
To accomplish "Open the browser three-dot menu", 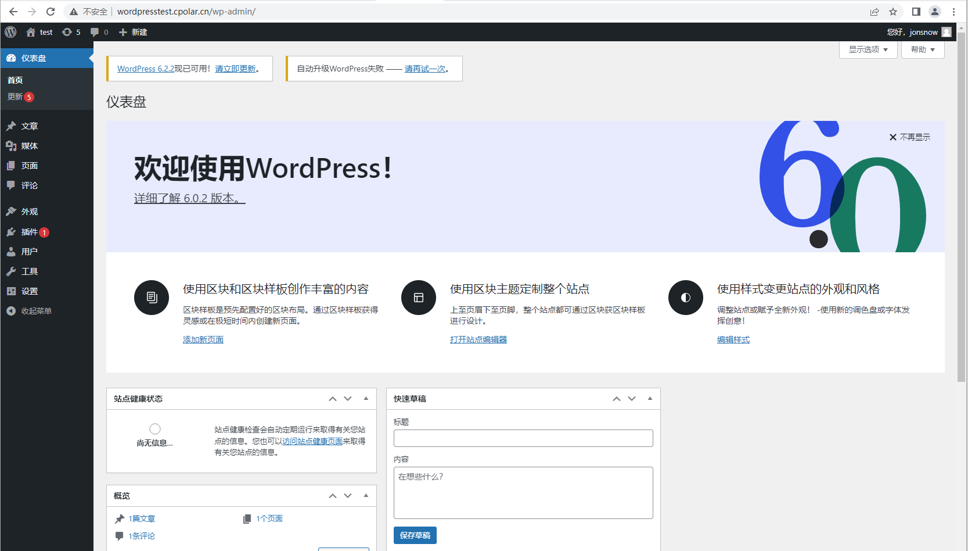I will coord(953,11).
